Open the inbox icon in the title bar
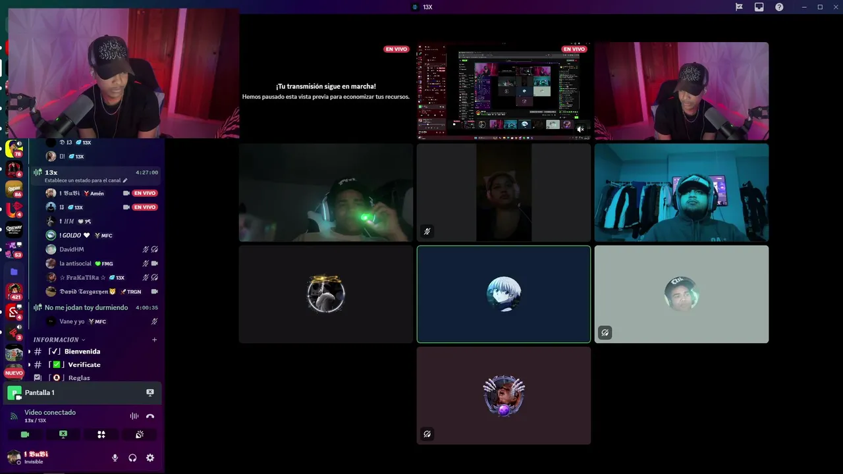Screen dimensions: 843x474 tap(759, 7)
